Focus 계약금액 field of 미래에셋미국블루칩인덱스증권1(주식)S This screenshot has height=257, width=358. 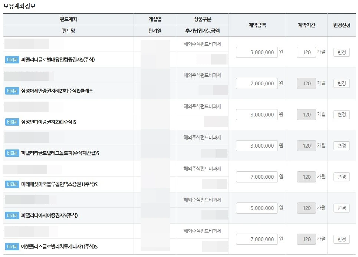[257, 177]
